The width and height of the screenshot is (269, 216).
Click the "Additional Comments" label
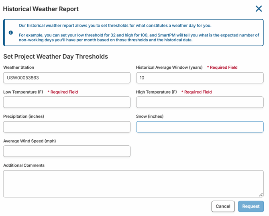[24, 165]
